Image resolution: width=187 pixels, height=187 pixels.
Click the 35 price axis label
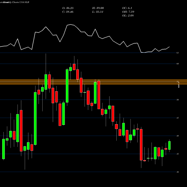tap(178, 154)
